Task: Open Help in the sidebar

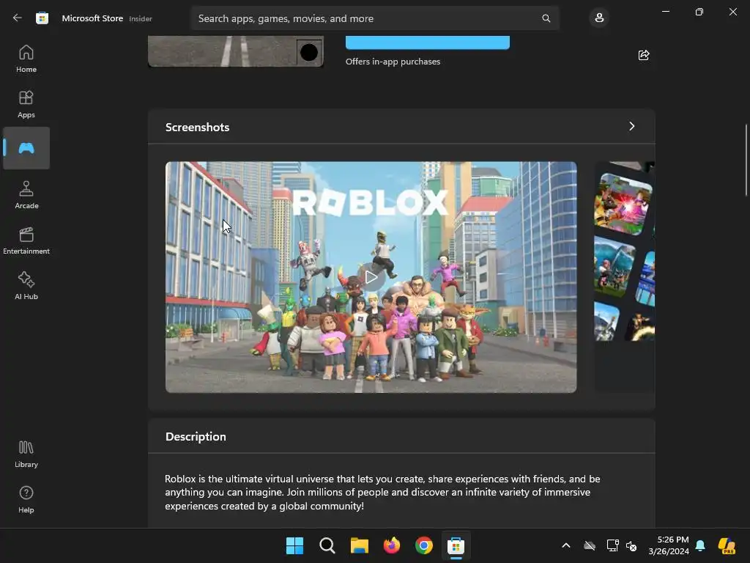Action: (26, 499)
